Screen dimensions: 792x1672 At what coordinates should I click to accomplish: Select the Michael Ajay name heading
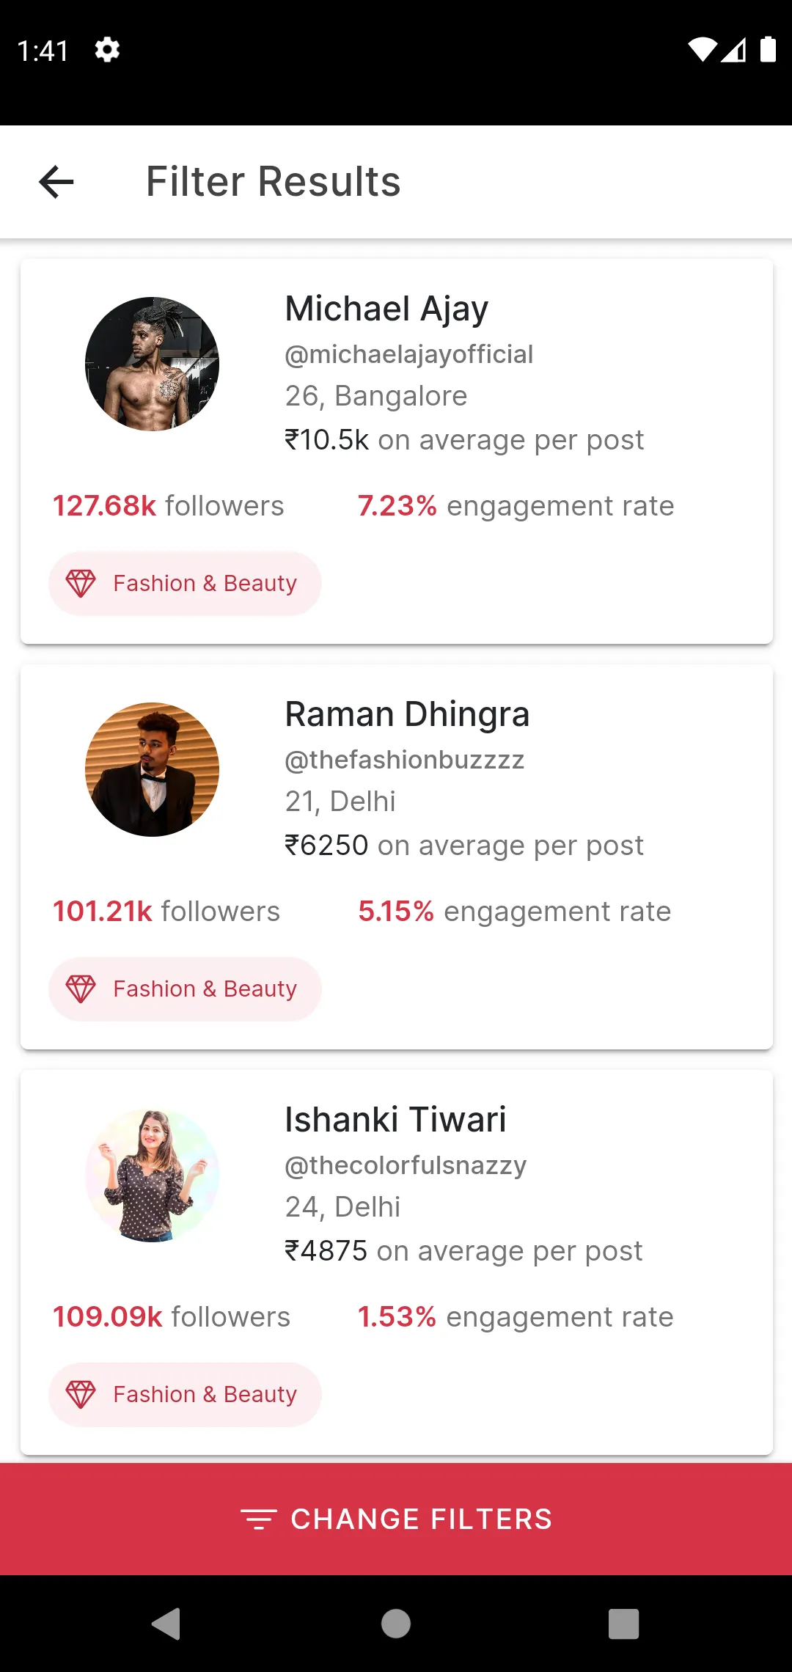pyautogui.click(x=386, y=309)
